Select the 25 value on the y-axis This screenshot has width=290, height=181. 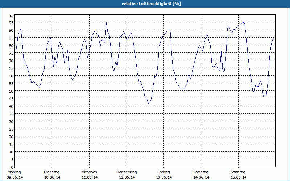coord(11,129)
